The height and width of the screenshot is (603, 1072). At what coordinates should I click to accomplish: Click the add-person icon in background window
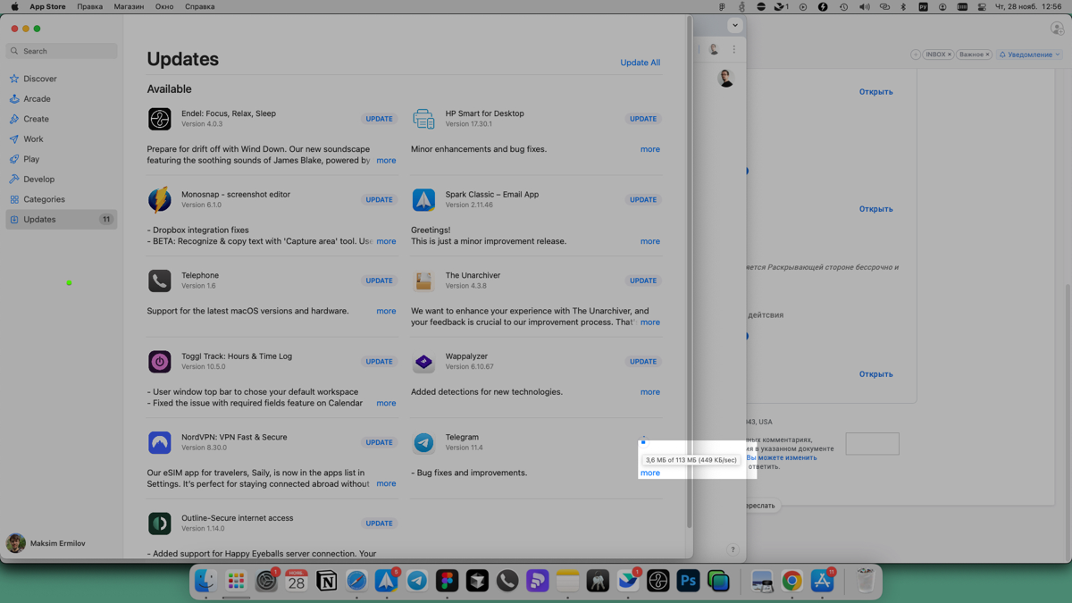tap(1057, 29)
